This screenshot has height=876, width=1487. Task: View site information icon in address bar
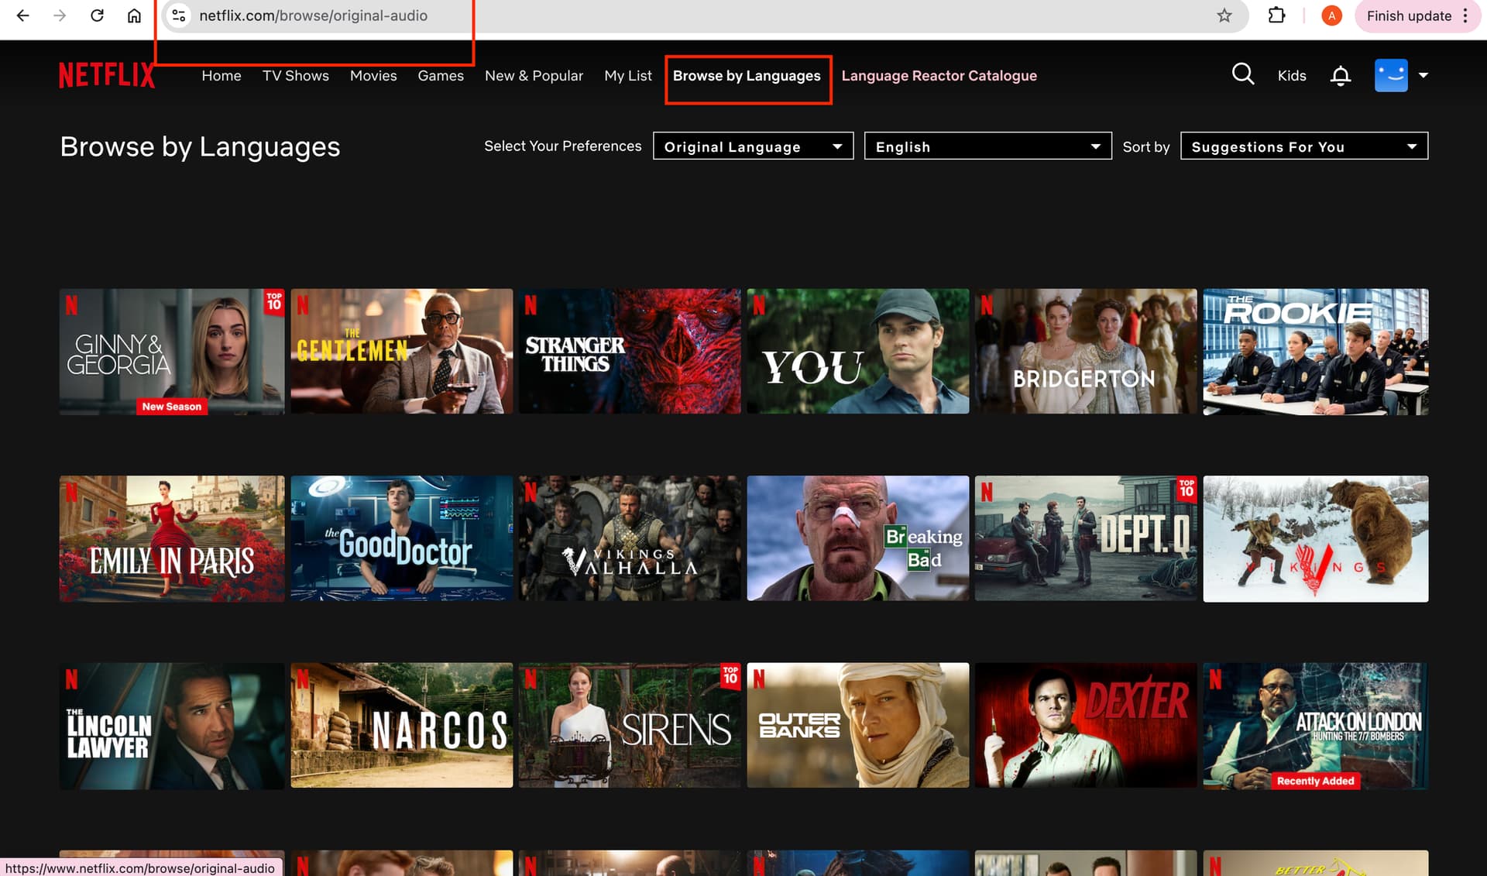pos(179,15)
